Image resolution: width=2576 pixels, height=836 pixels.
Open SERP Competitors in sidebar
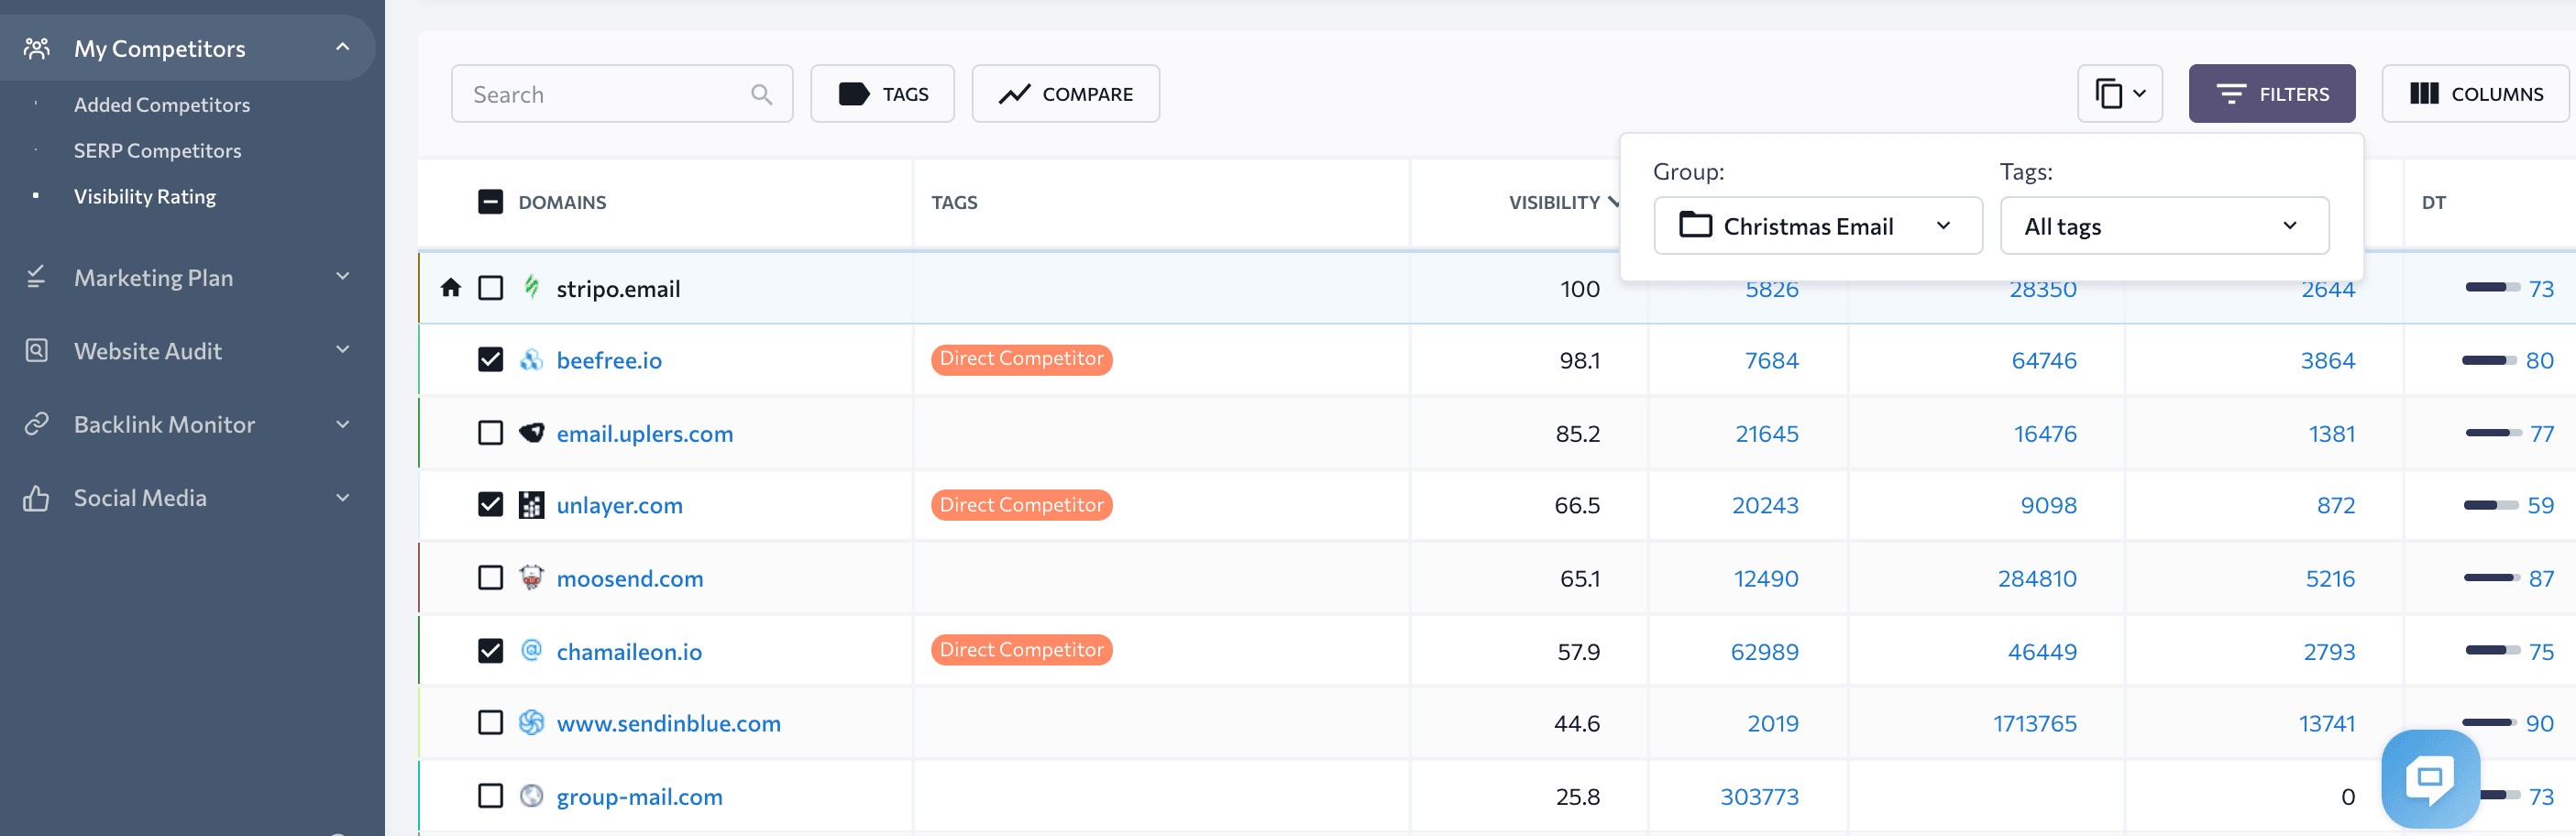click(x=157, y=150)
